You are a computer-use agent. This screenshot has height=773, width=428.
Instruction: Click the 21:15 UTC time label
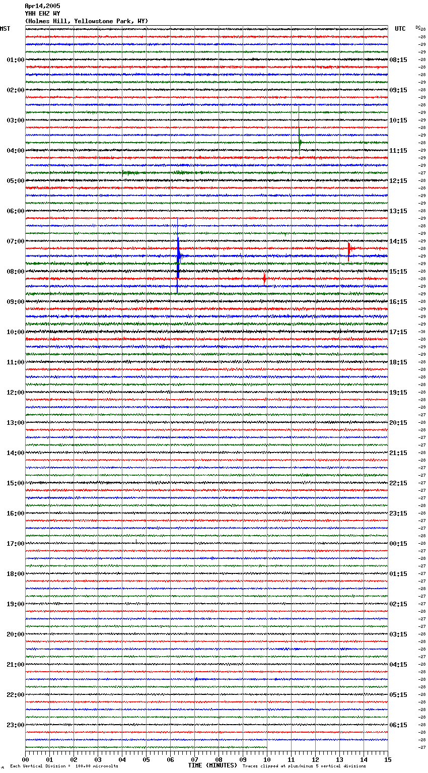tap(398, 453)
